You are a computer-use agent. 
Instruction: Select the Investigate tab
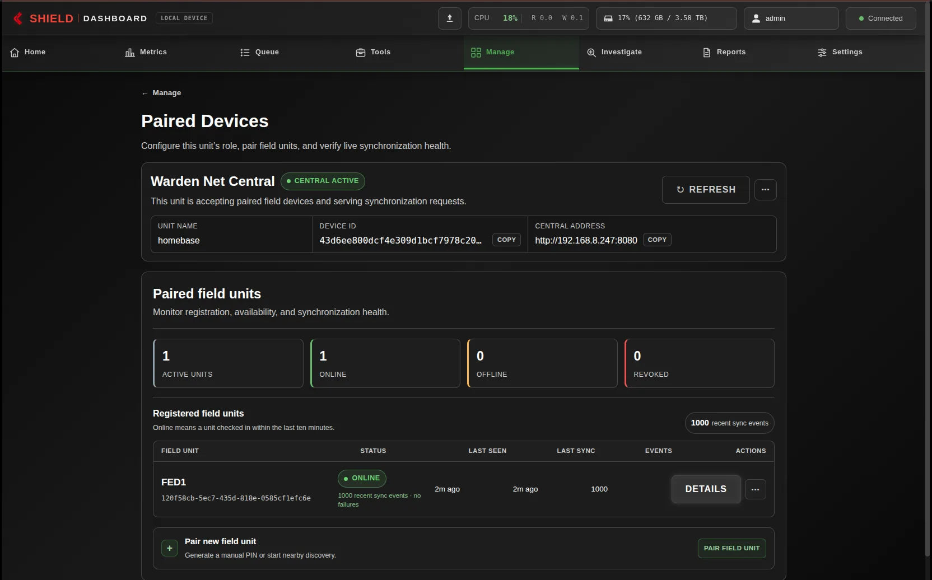[637, 52]
